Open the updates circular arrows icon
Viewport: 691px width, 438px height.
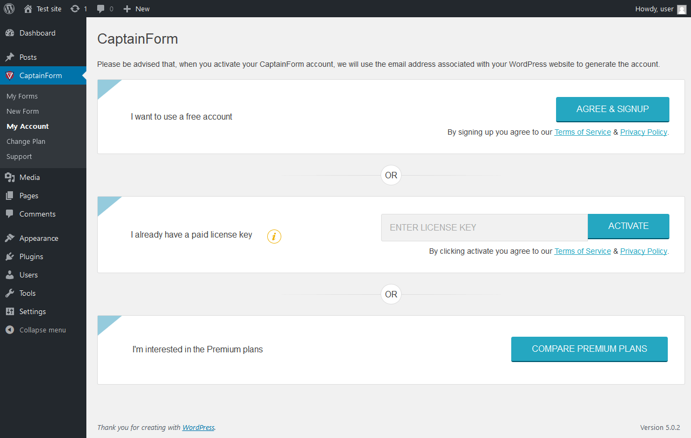pos(75,9)
